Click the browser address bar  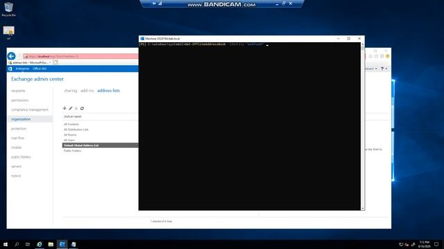(80, 56)
